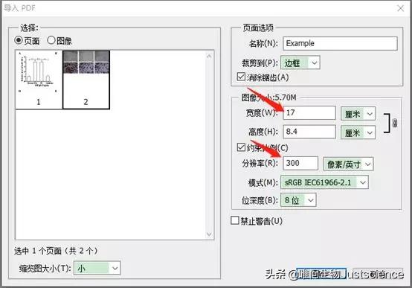Toggle the 消除锯齿 checkbox
Screen dimensions: 412x288
[241, 77]
